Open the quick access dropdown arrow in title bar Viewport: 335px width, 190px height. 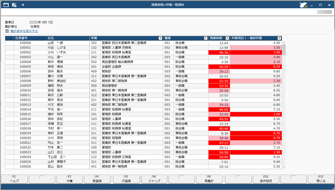(22, 5)
